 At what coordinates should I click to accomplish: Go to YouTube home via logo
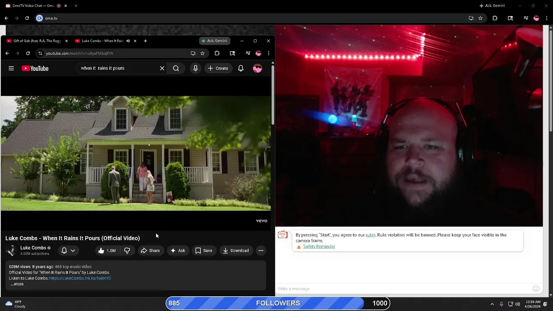[35, 68]
